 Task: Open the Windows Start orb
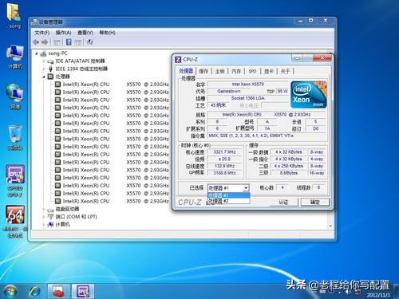tap(10, 291)
